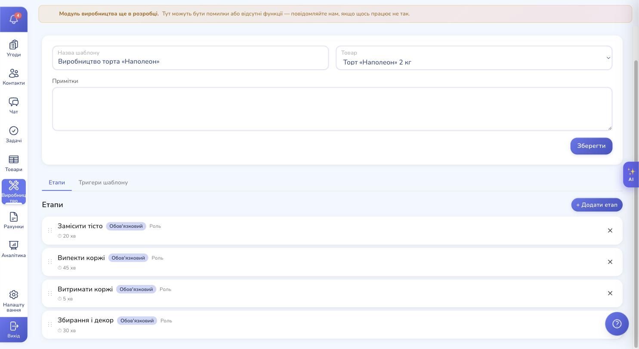The width and height of the screenshot is (639, 349).
Task: Click drag handle of Витримати коржі
Action: 50,293
